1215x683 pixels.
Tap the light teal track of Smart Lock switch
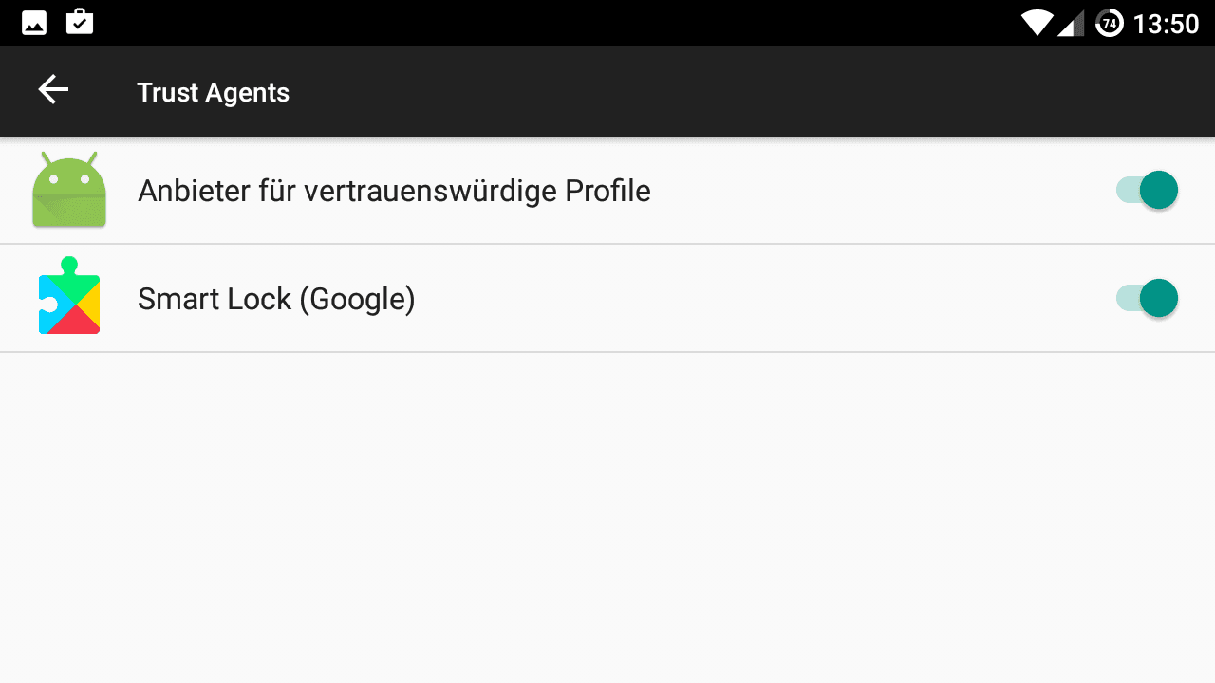1127,299
